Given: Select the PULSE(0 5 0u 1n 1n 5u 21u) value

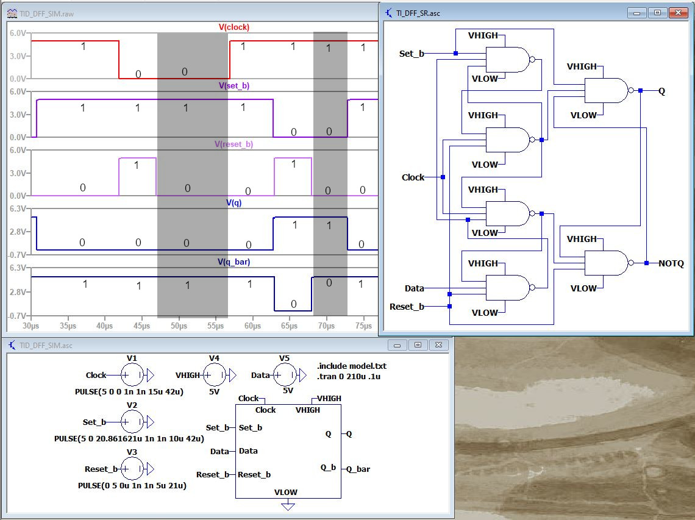Looking at the screenshot, I should [x=132, y=486].
